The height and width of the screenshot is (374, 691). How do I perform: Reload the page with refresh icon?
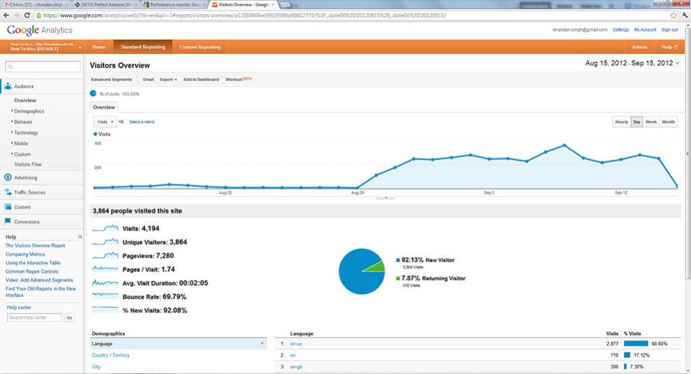click(x=27, y=15)
